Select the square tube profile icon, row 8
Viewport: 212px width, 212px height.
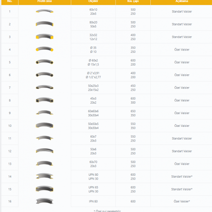(x=44, y=100)
